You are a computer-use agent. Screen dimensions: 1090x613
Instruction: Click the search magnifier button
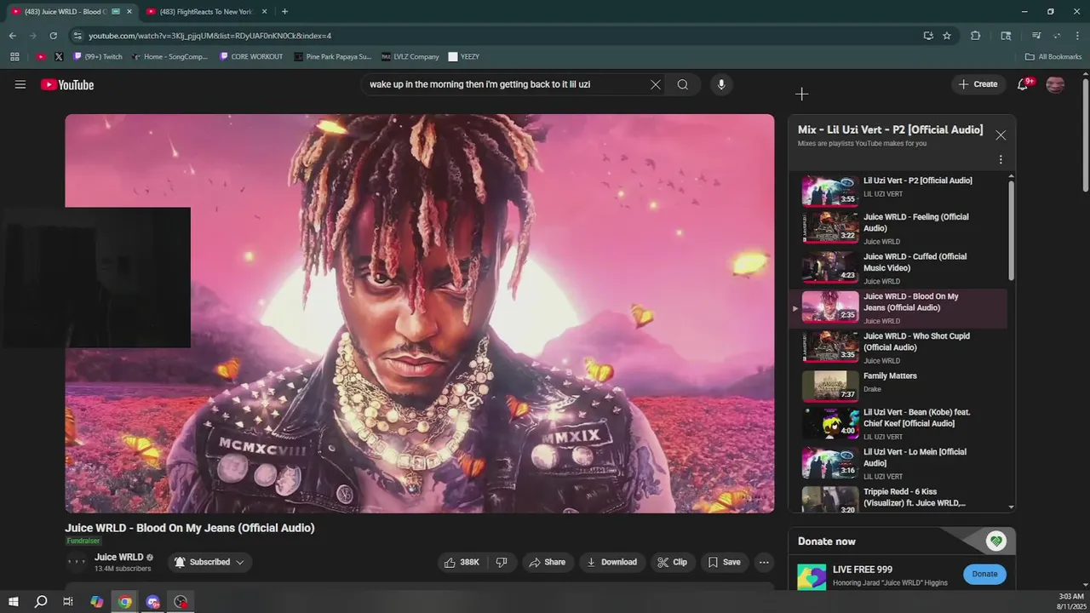[x=683, y=84]
